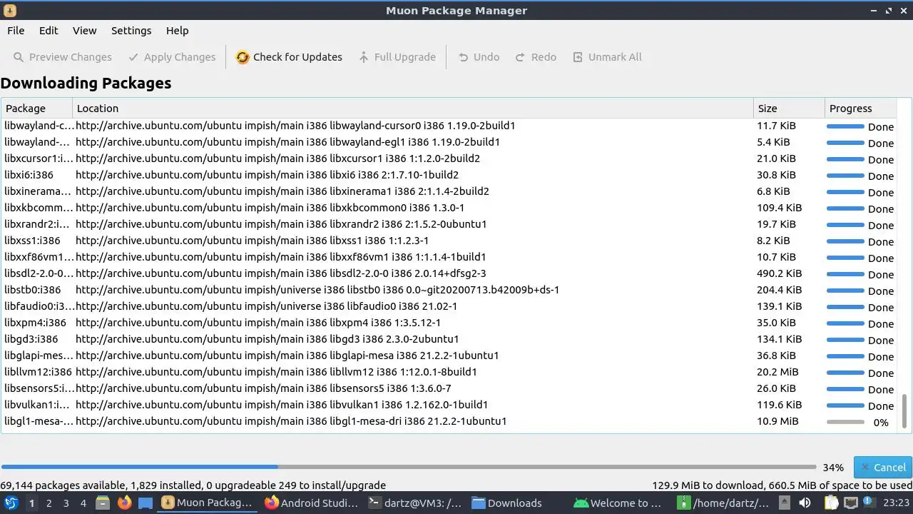This screenshot has width=913, height=514.
Task: Click progress bar of libgl1-mesa-dri row
Action: [845, 422]
